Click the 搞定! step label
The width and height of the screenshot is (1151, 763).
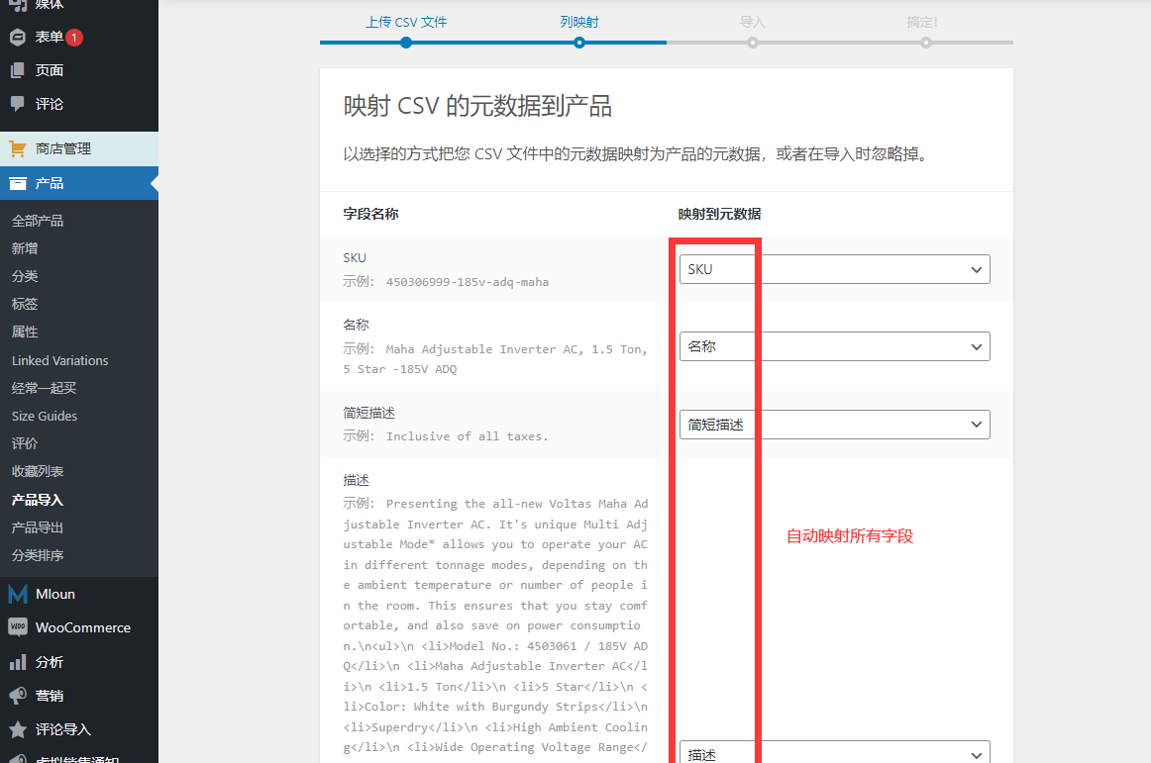point(923,22)
